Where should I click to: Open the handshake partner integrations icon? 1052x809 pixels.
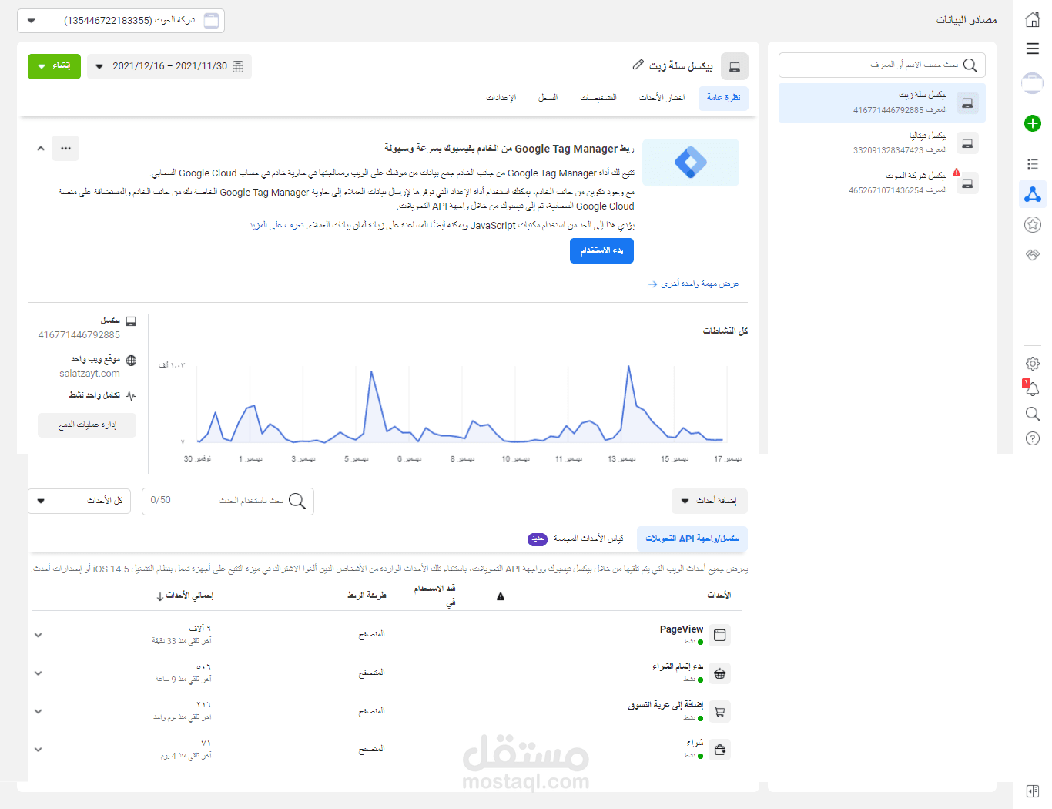click(1033, 254)
